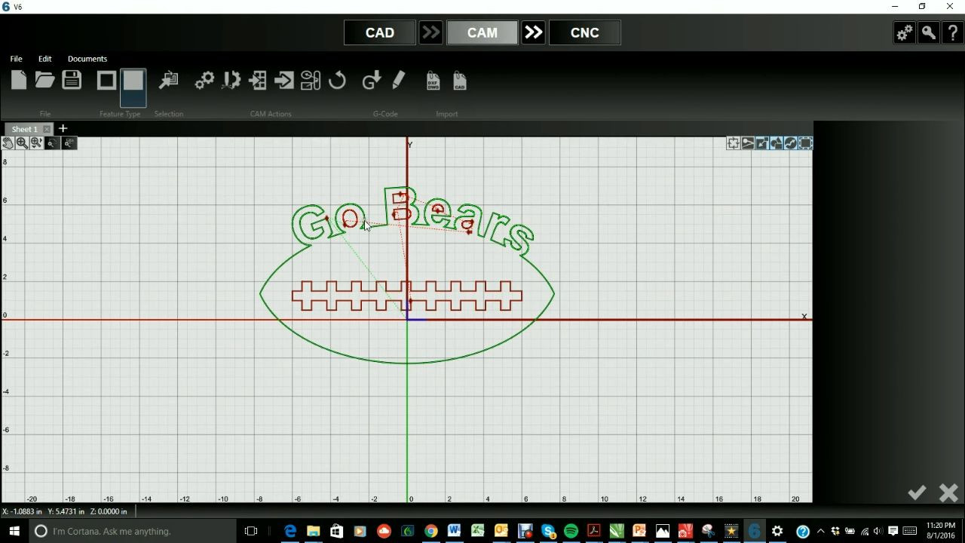Screen dimensions: 965x543
Task: Confirm with the checkmark button
Action: coord(917,492)
